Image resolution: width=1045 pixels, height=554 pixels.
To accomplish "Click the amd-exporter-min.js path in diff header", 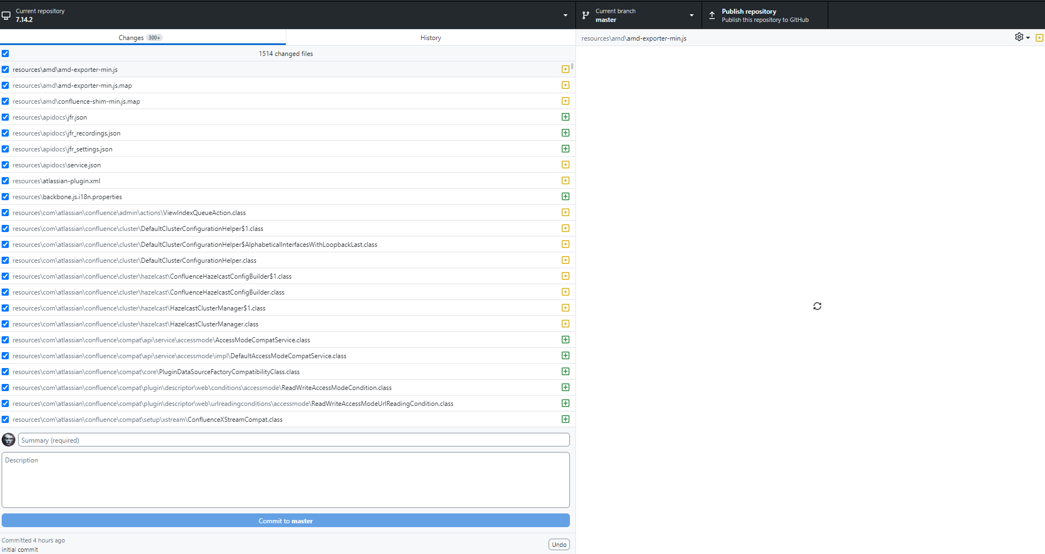I will click(634, 38).
